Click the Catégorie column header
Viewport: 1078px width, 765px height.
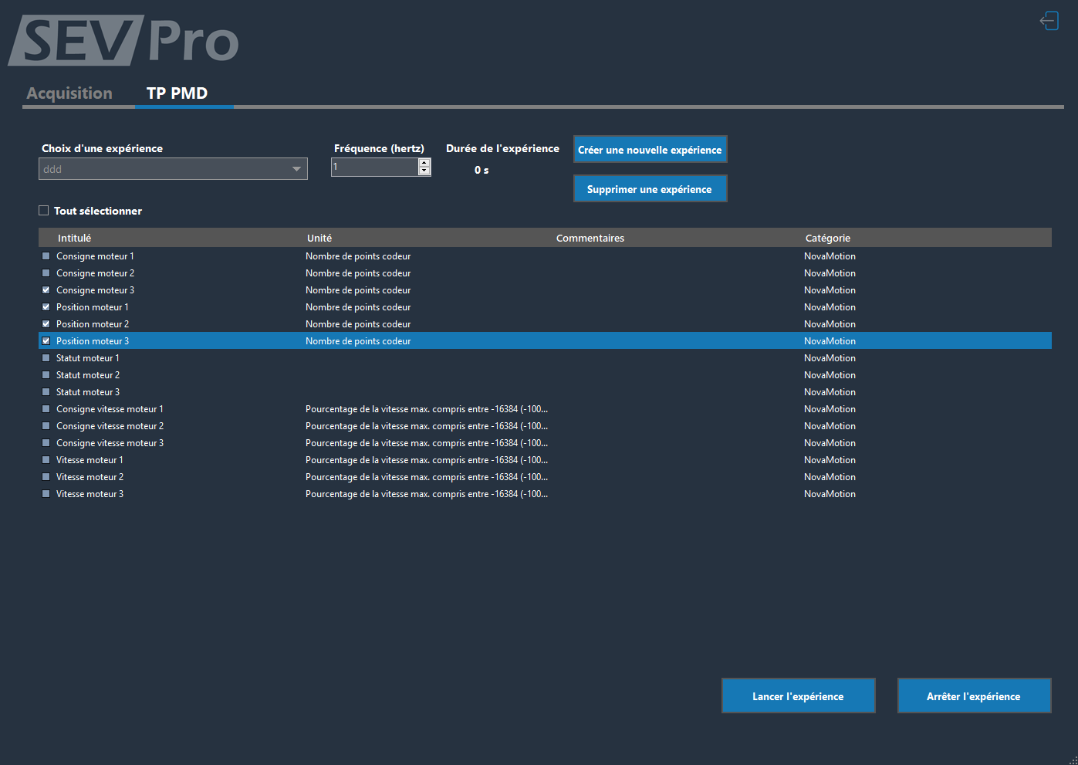828,238
